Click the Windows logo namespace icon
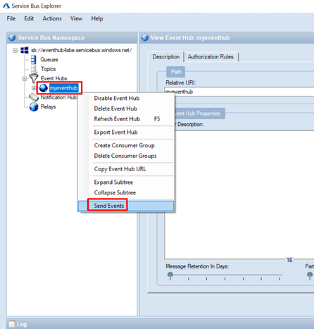 (x=25, y=50)
